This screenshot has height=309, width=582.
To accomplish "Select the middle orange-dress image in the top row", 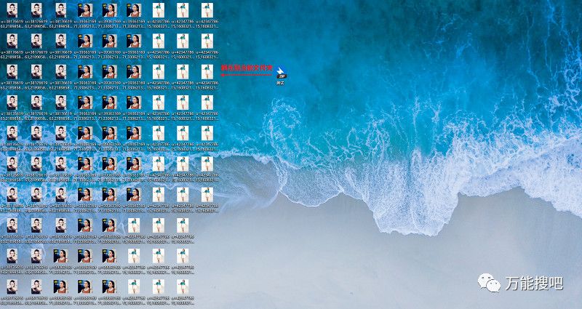I will tap(110, 9).
